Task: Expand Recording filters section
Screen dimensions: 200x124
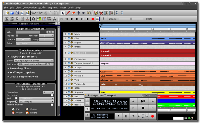Action: pos(19,68)
